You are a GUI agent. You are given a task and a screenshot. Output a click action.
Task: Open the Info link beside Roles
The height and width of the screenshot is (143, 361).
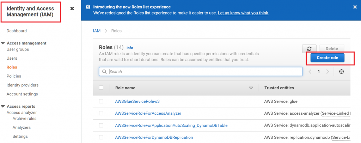[130, 48]
